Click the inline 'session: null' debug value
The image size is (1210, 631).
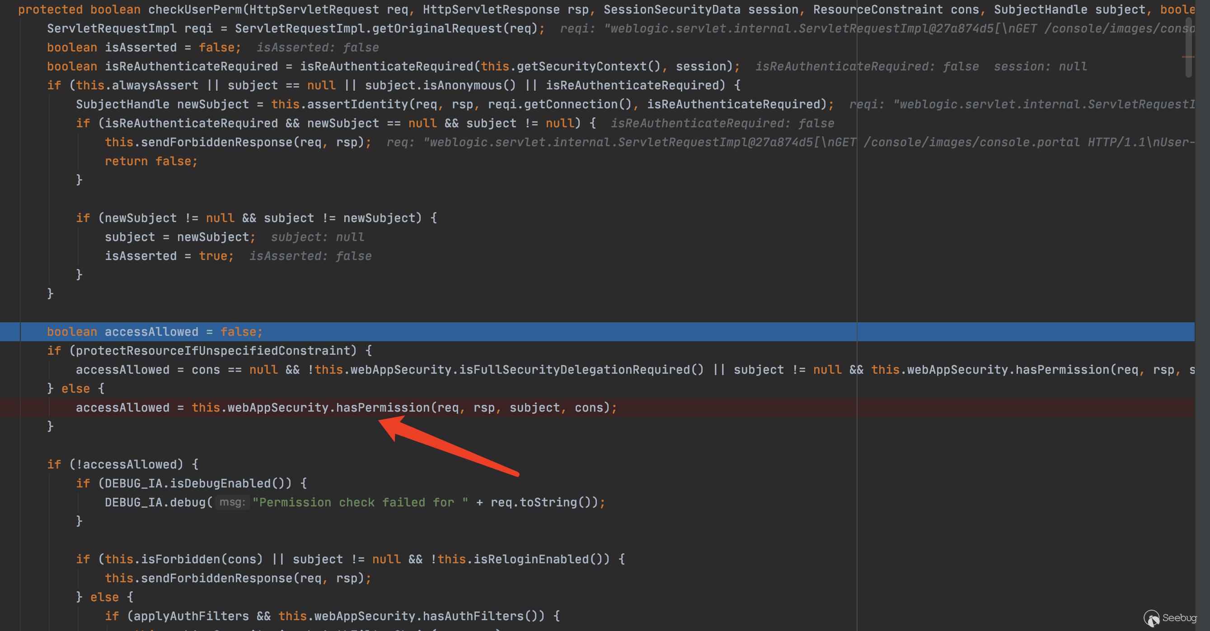pyautogui.click(x=1040, y=66)
